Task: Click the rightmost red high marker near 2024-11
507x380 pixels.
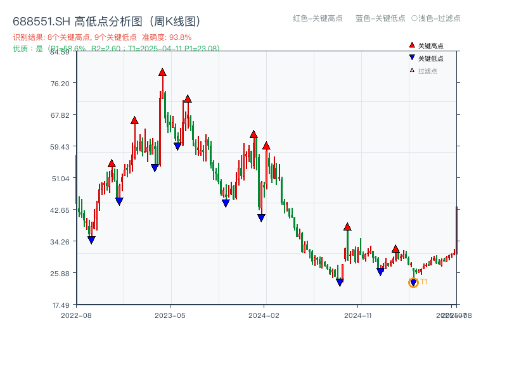Action: [395, 250]
